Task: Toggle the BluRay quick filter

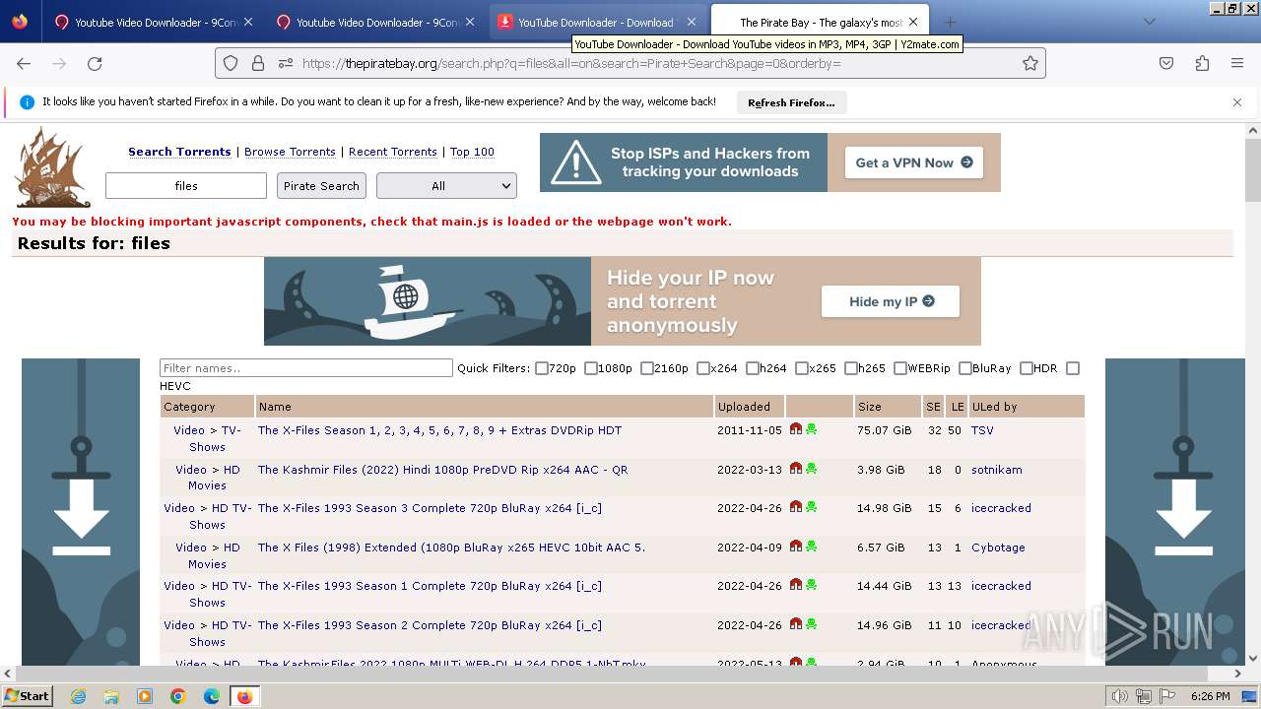Action: [x=965, y=368]
